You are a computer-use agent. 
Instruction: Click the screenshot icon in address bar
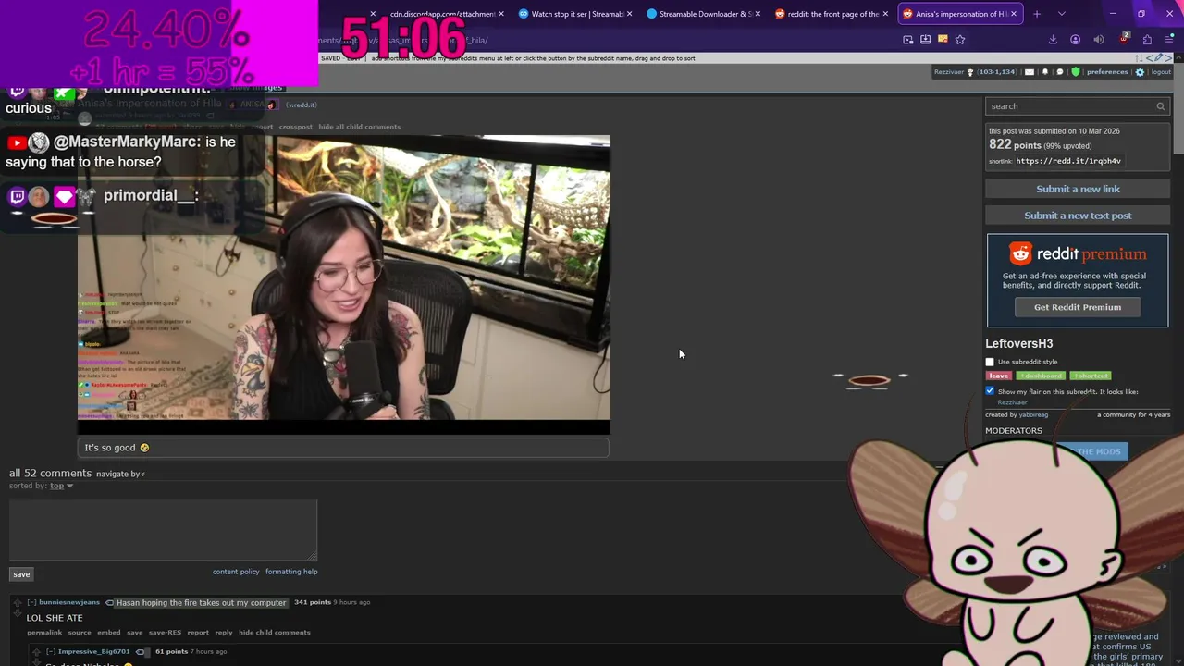(x=908, y=40)
